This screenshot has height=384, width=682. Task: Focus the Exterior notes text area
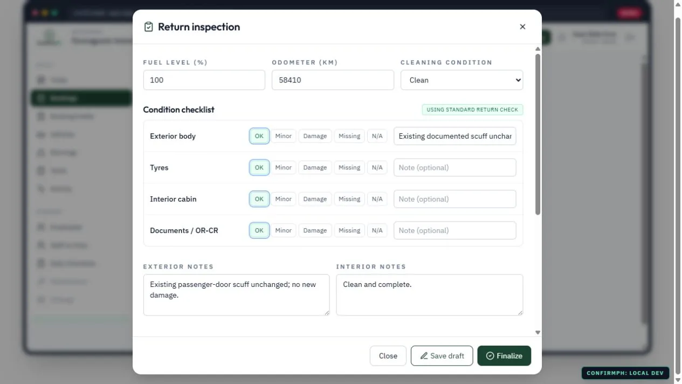point(236,295)
